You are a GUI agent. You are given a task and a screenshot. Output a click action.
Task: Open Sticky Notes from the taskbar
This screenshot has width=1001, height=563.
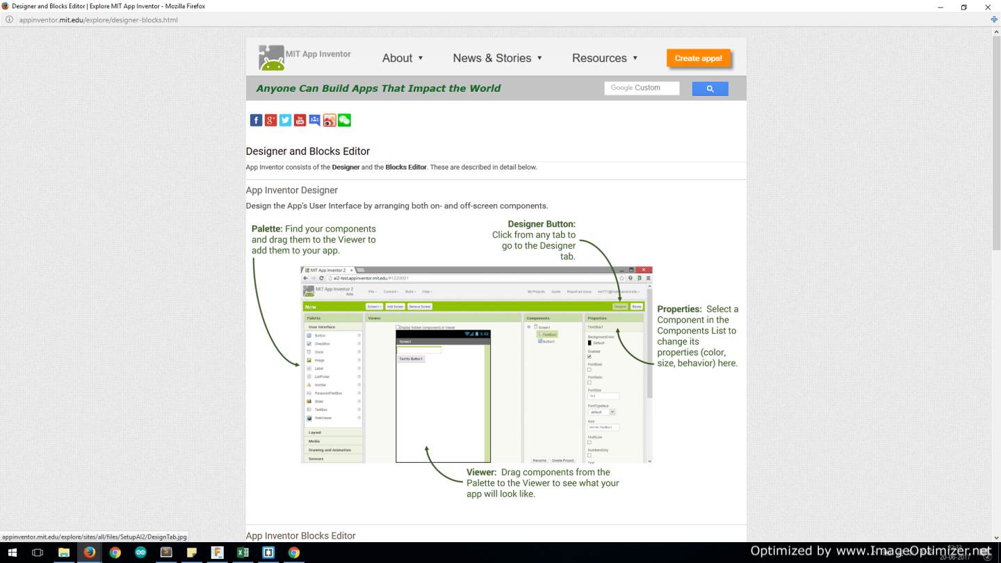(x=192, y=553)
